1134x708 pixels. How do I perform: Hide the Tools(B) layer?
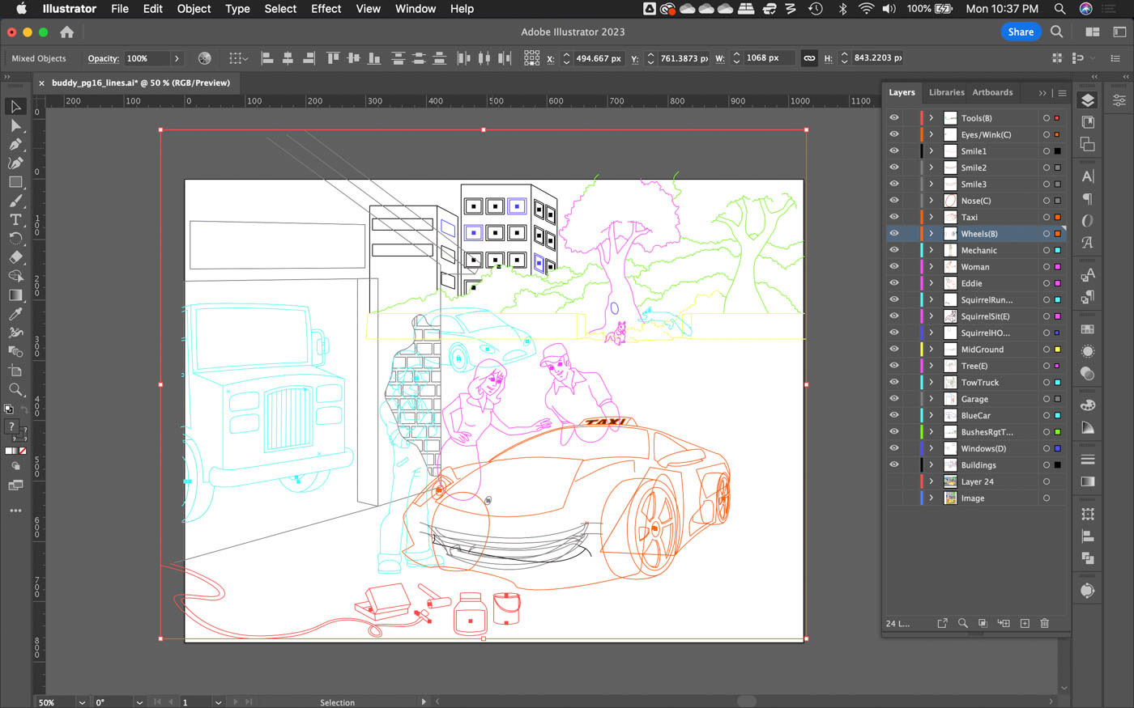coord(894,118)
